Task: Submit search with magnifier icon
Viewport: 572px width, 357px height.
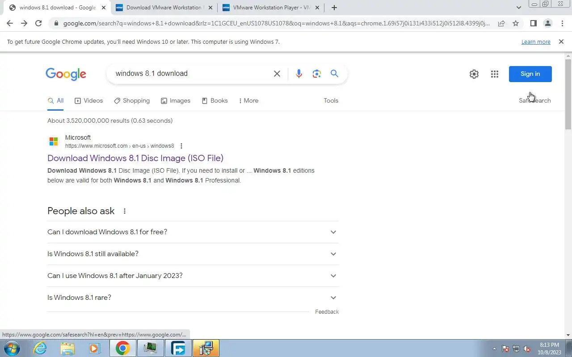Action: [334, 74]
